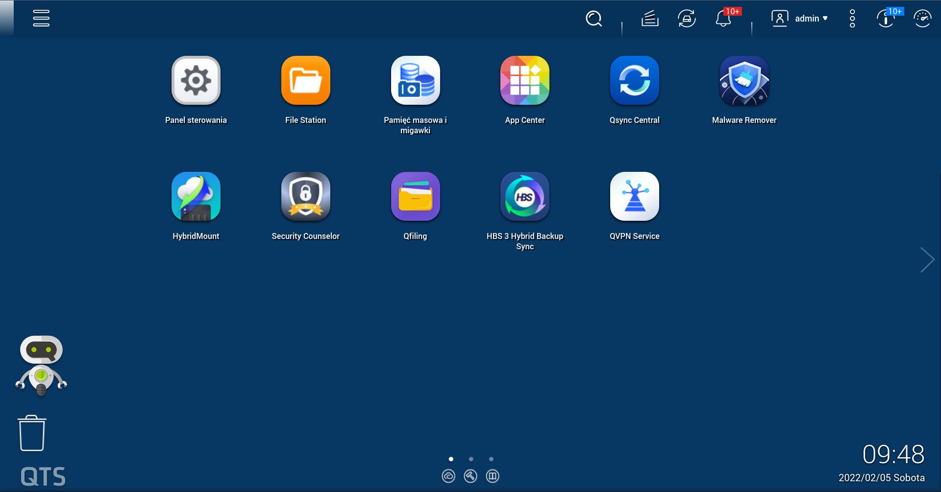This screenshot has width=941, height=492.
Task: Open QVPN Service
Action: 635,196
